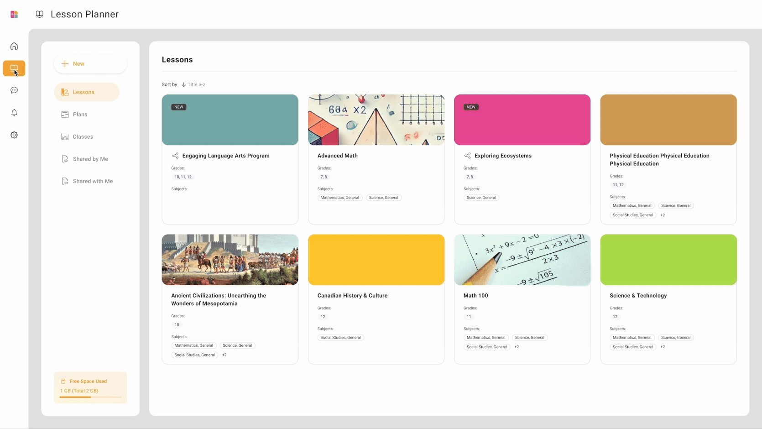Click Mathematics, General tag on Science & Technology
This screenshot has height=429, width=762.
pyautogui.click(x=632, y=338)
